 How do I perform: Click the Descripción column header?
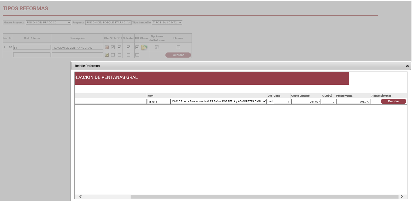(x=77, y=38)
